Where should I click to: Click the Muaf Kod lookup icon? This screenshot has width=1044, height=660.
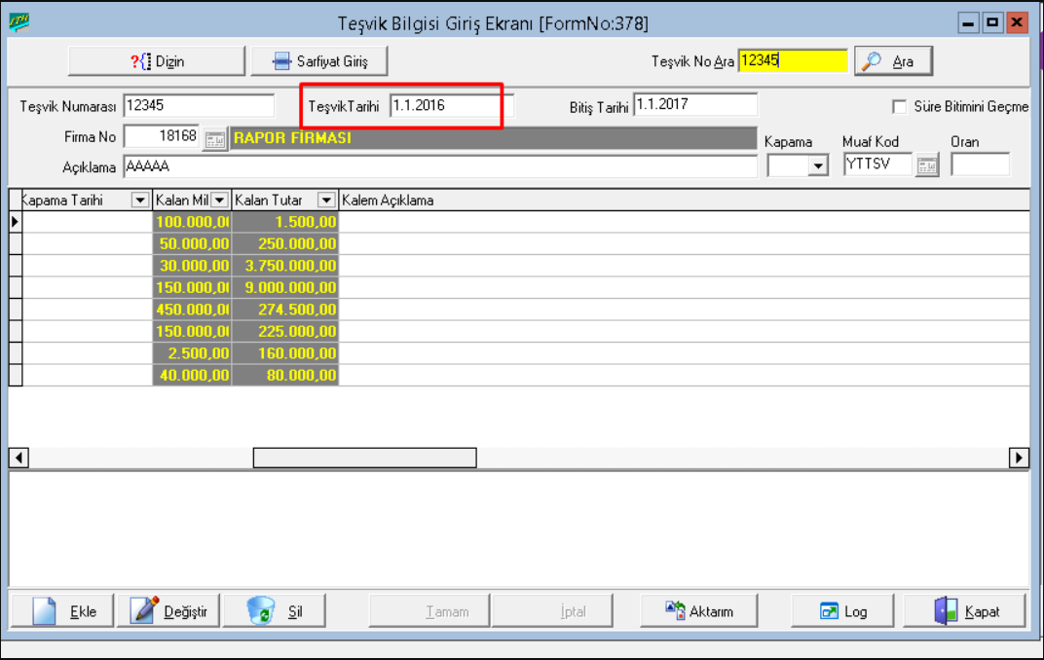pyautogui.click(x=928, y=166)
